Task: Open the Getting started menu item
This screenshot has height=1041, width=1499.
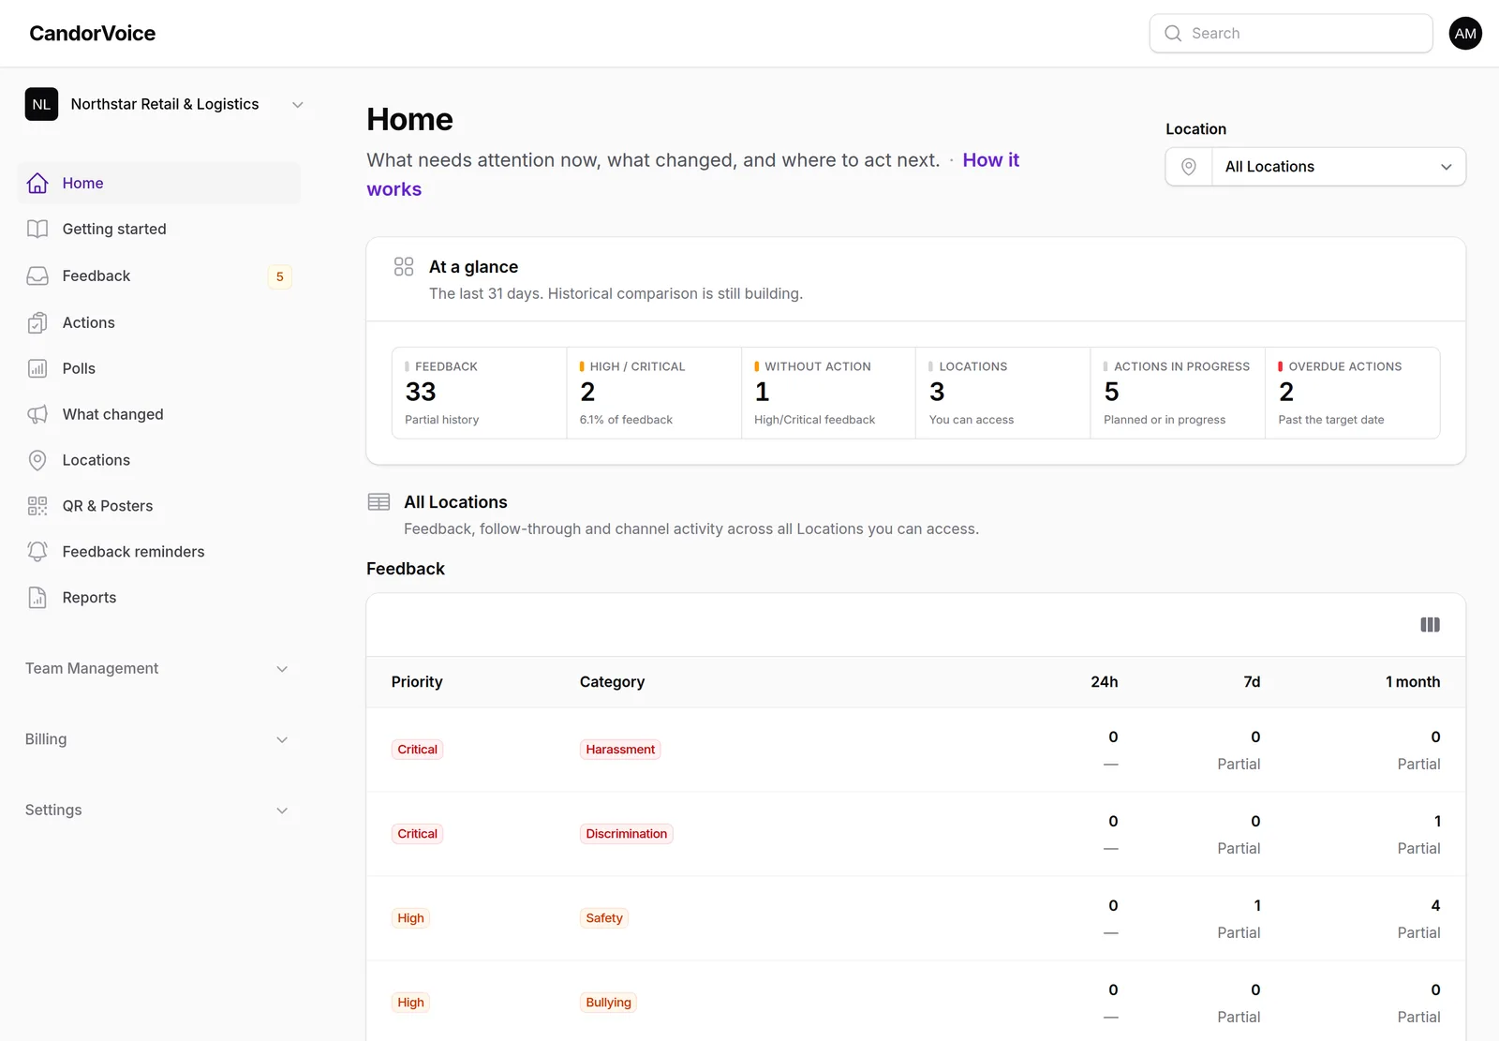Action: 159,230
